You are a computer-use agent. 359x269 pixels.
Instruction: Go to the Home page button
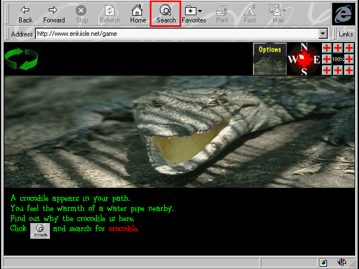coord(138,15)
